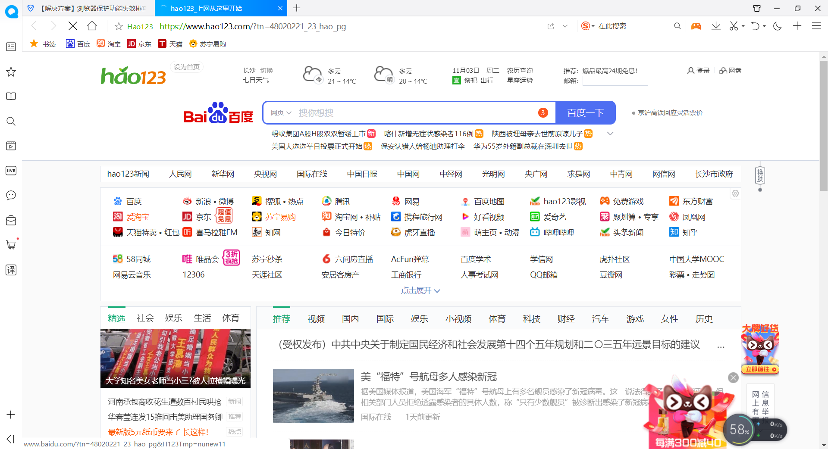Open the 网页 search type dropdown

[281, 113]
